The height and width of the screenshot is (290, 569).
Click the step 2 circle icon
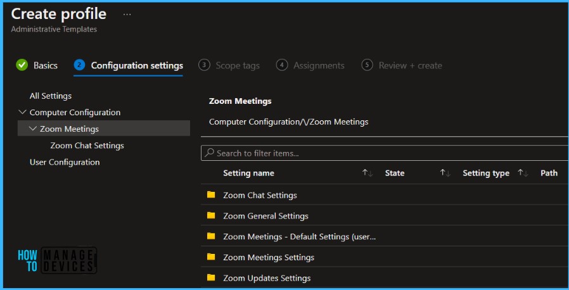click(x=79, y=65)
